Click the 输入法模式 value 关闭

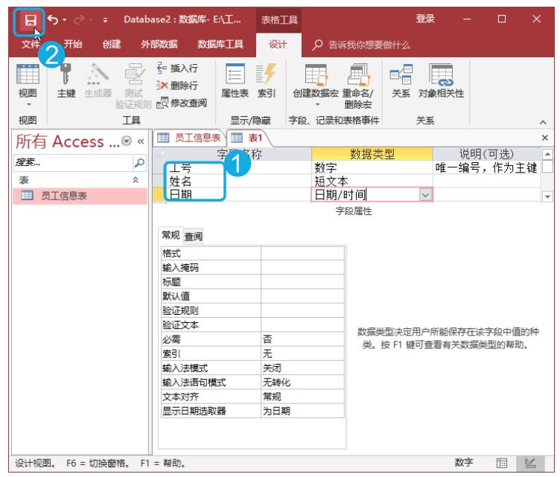click(302, 368)
